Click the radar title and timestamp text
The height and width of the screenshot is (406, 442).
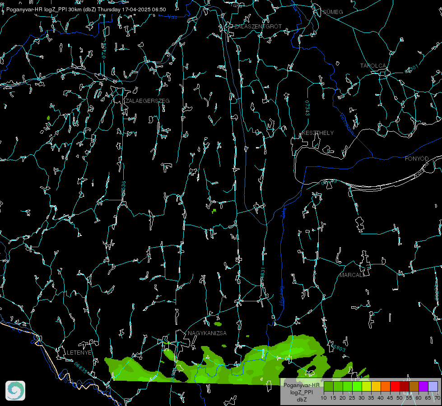[86, 9]
